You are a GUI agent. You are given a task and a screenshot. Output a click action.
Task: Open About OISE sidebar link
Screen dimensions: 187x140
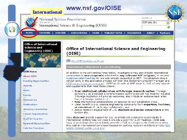pyautogui.click(x=30, y=76)
